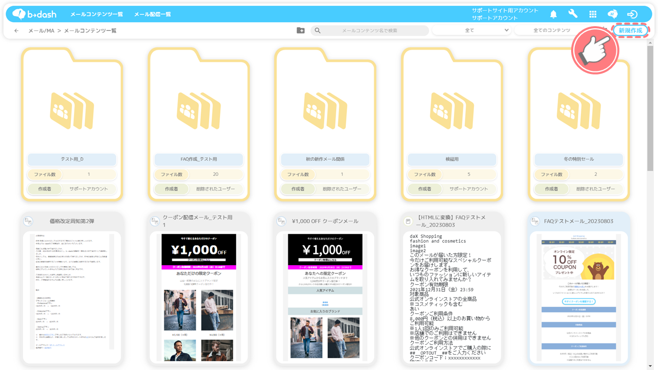Open the 冬の特別セール folder icon
The height and width of the screenshot is (370, 658).
579,110
